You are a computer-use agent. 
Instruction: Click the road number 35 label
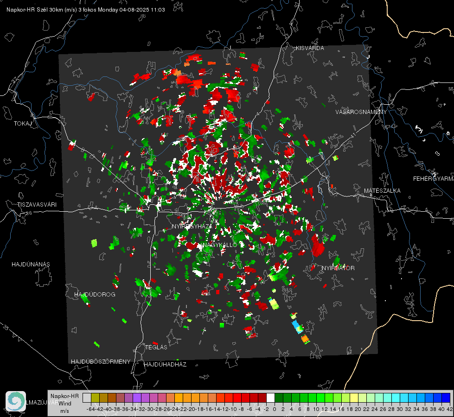tap(6, 328)
